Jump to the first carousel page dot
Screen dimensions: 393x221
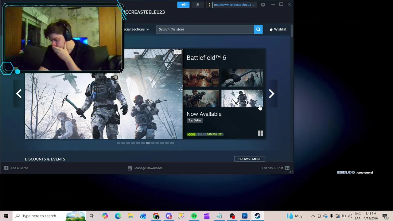[x=119, y=143]
